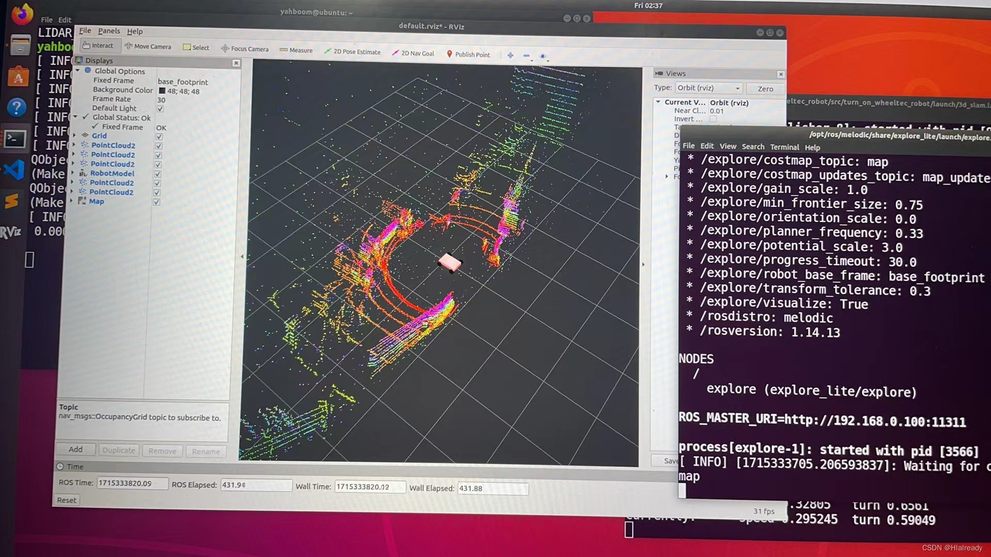This screenshot has height=557, width=991.
Task: Choose the Focus Camera tool
Action: click(245, 49)
